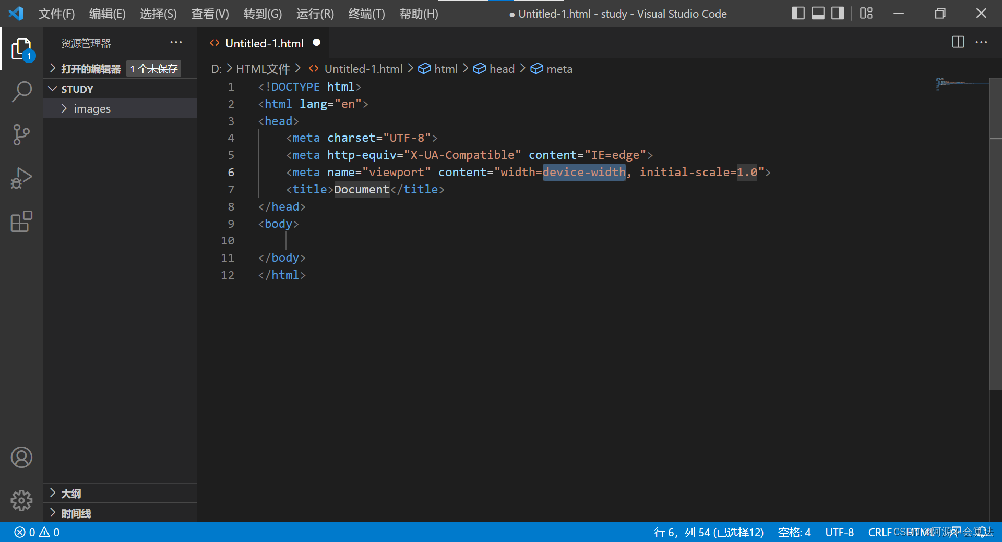
Task: Open the Manage gear menu
Action: coord(21,500)
